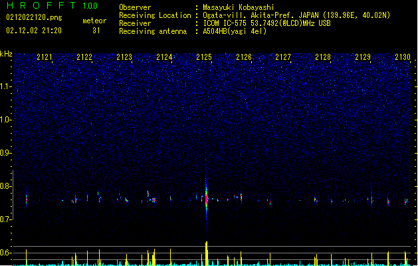The width and height of the screenshot is (418, 266).
Task: Click the 2125 time marker
Action: 204,57
